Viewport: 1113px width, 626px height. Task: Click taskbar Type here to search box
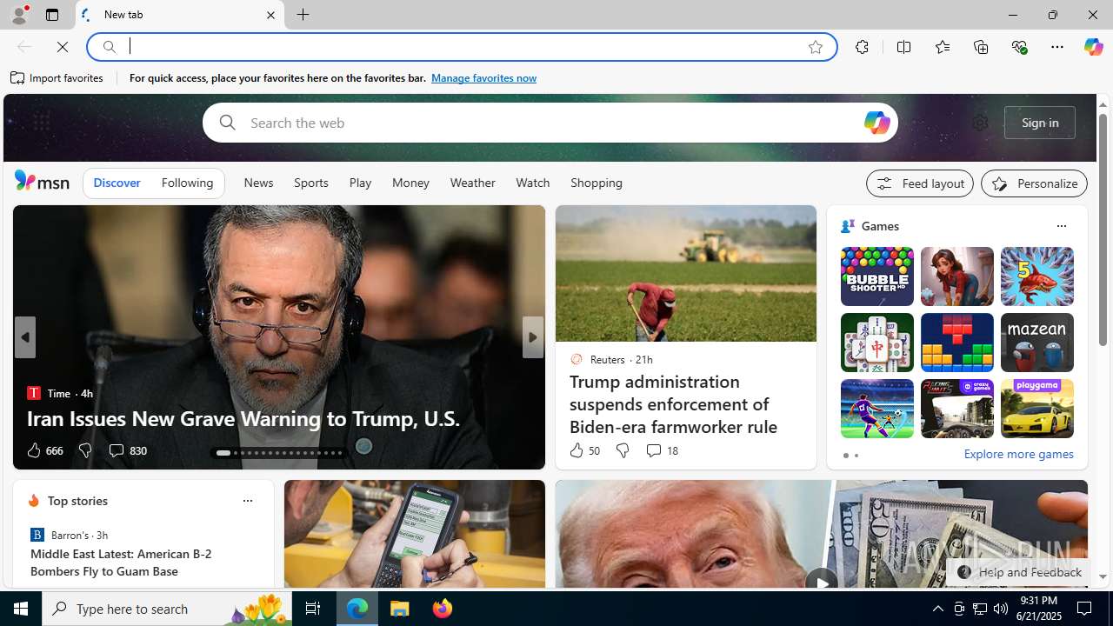(x=167, y=609)
